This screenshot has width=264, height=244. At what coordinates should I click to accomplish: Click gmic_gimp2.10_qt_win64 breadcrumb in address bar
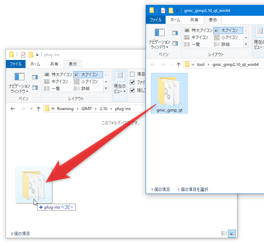pyautogui.click(x=235, y=65)
